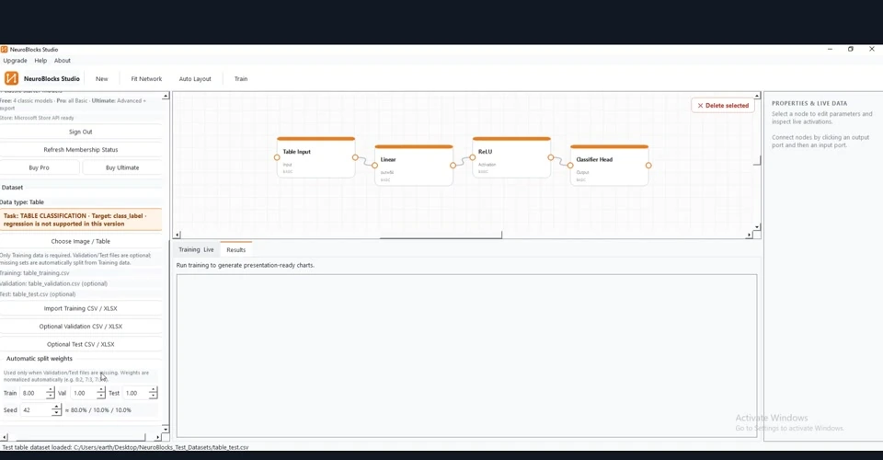The image size is (883, 460).
Task: Click Import Training CSV / XLSX button
Action: coord(81,308)
